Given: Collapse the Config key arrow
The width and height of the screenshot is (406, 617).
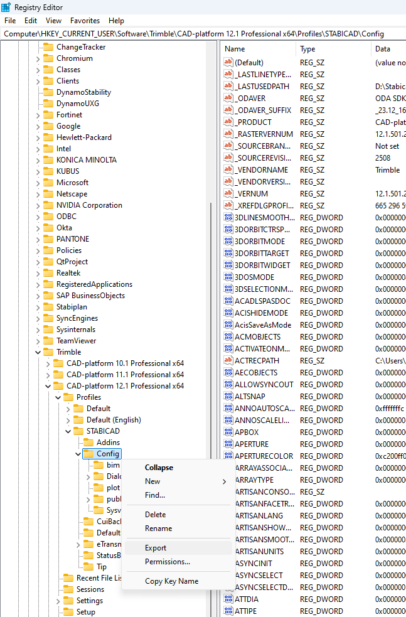Looking at the screenshot, I should [78, 454].
